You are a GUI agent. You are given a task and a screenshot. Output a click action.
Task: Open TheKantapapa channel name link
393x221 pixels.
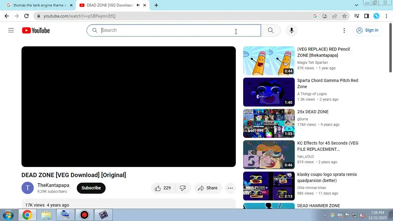pyautogui.click(x=53, y=185)
